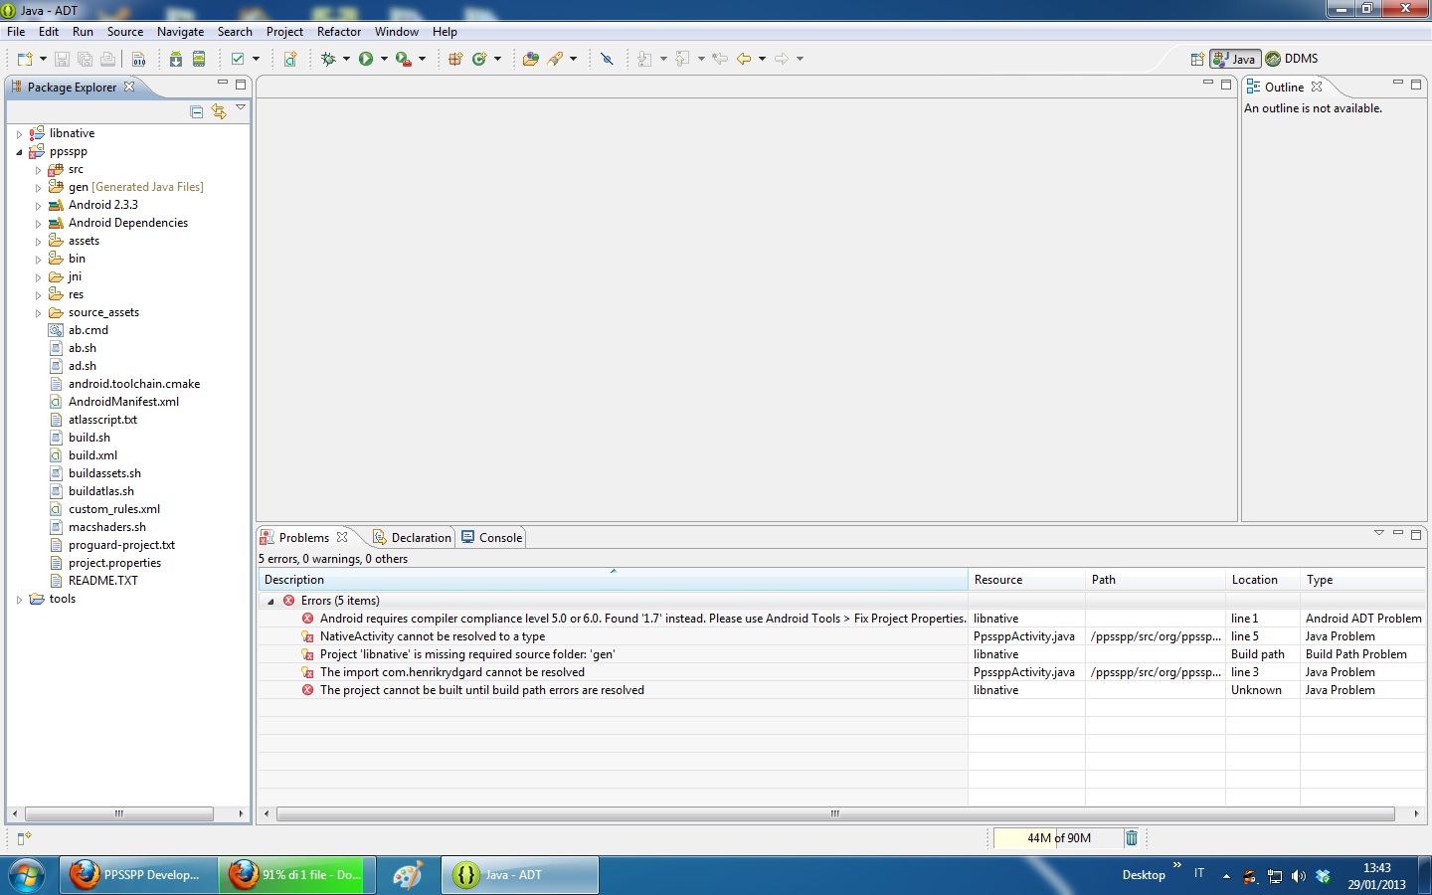Click the Debug bug icon
Image resolution: width=1432 pixels, height=895 pixels.
pos(328,59)
